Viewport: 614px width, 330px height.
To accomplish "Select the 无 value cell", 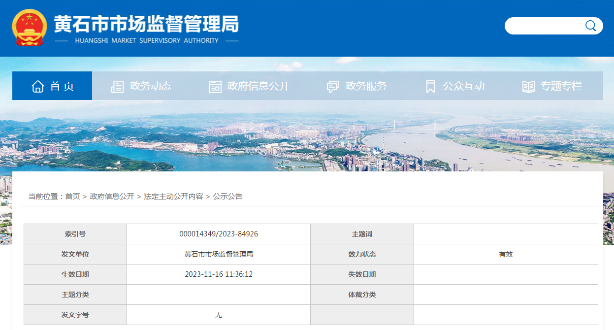I will (x=219, y=315).
